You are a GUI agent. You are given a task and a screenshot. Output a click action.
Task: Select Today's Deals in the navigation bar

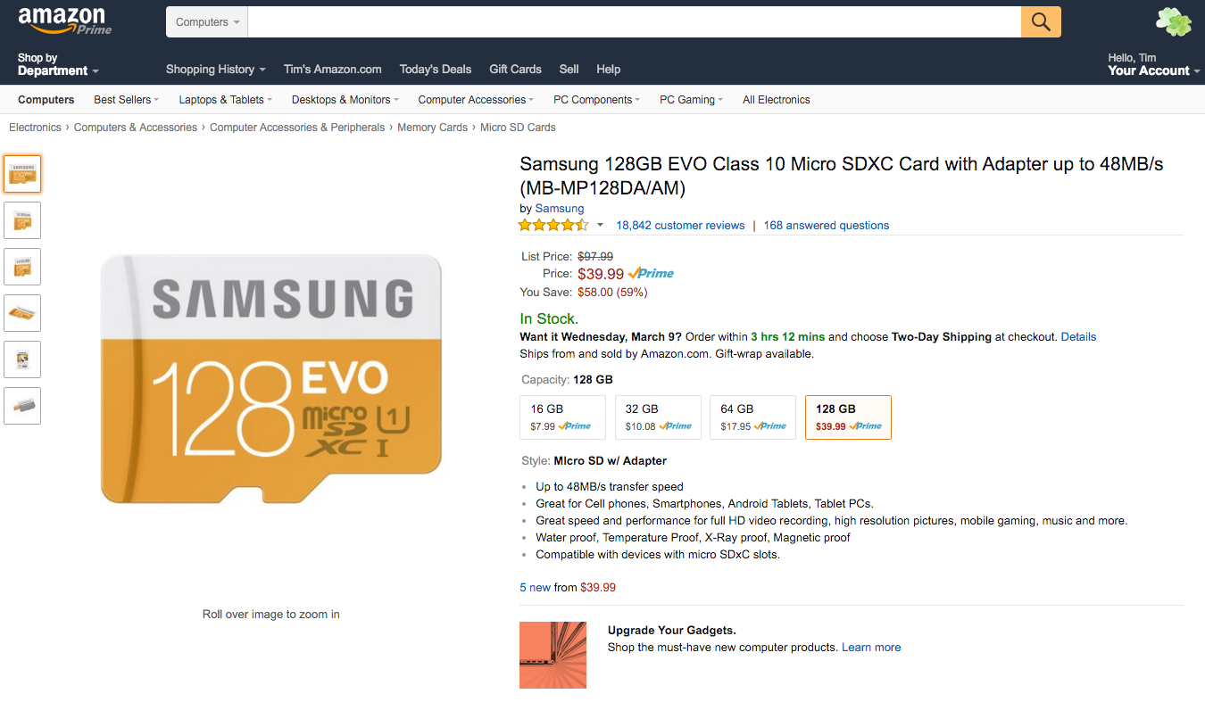point(436,69)
